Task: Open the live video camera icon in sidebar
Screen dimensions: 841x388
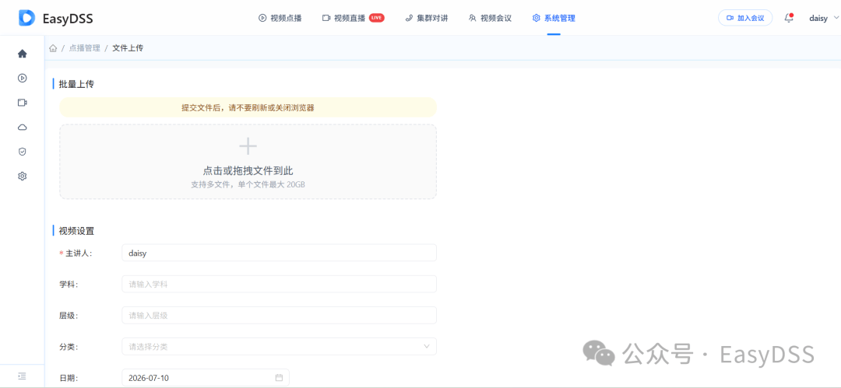Action: 22,103
